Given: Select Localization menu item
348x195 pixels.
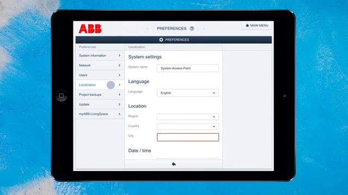Looking at the screenshot, I should [x=100, y=84].
